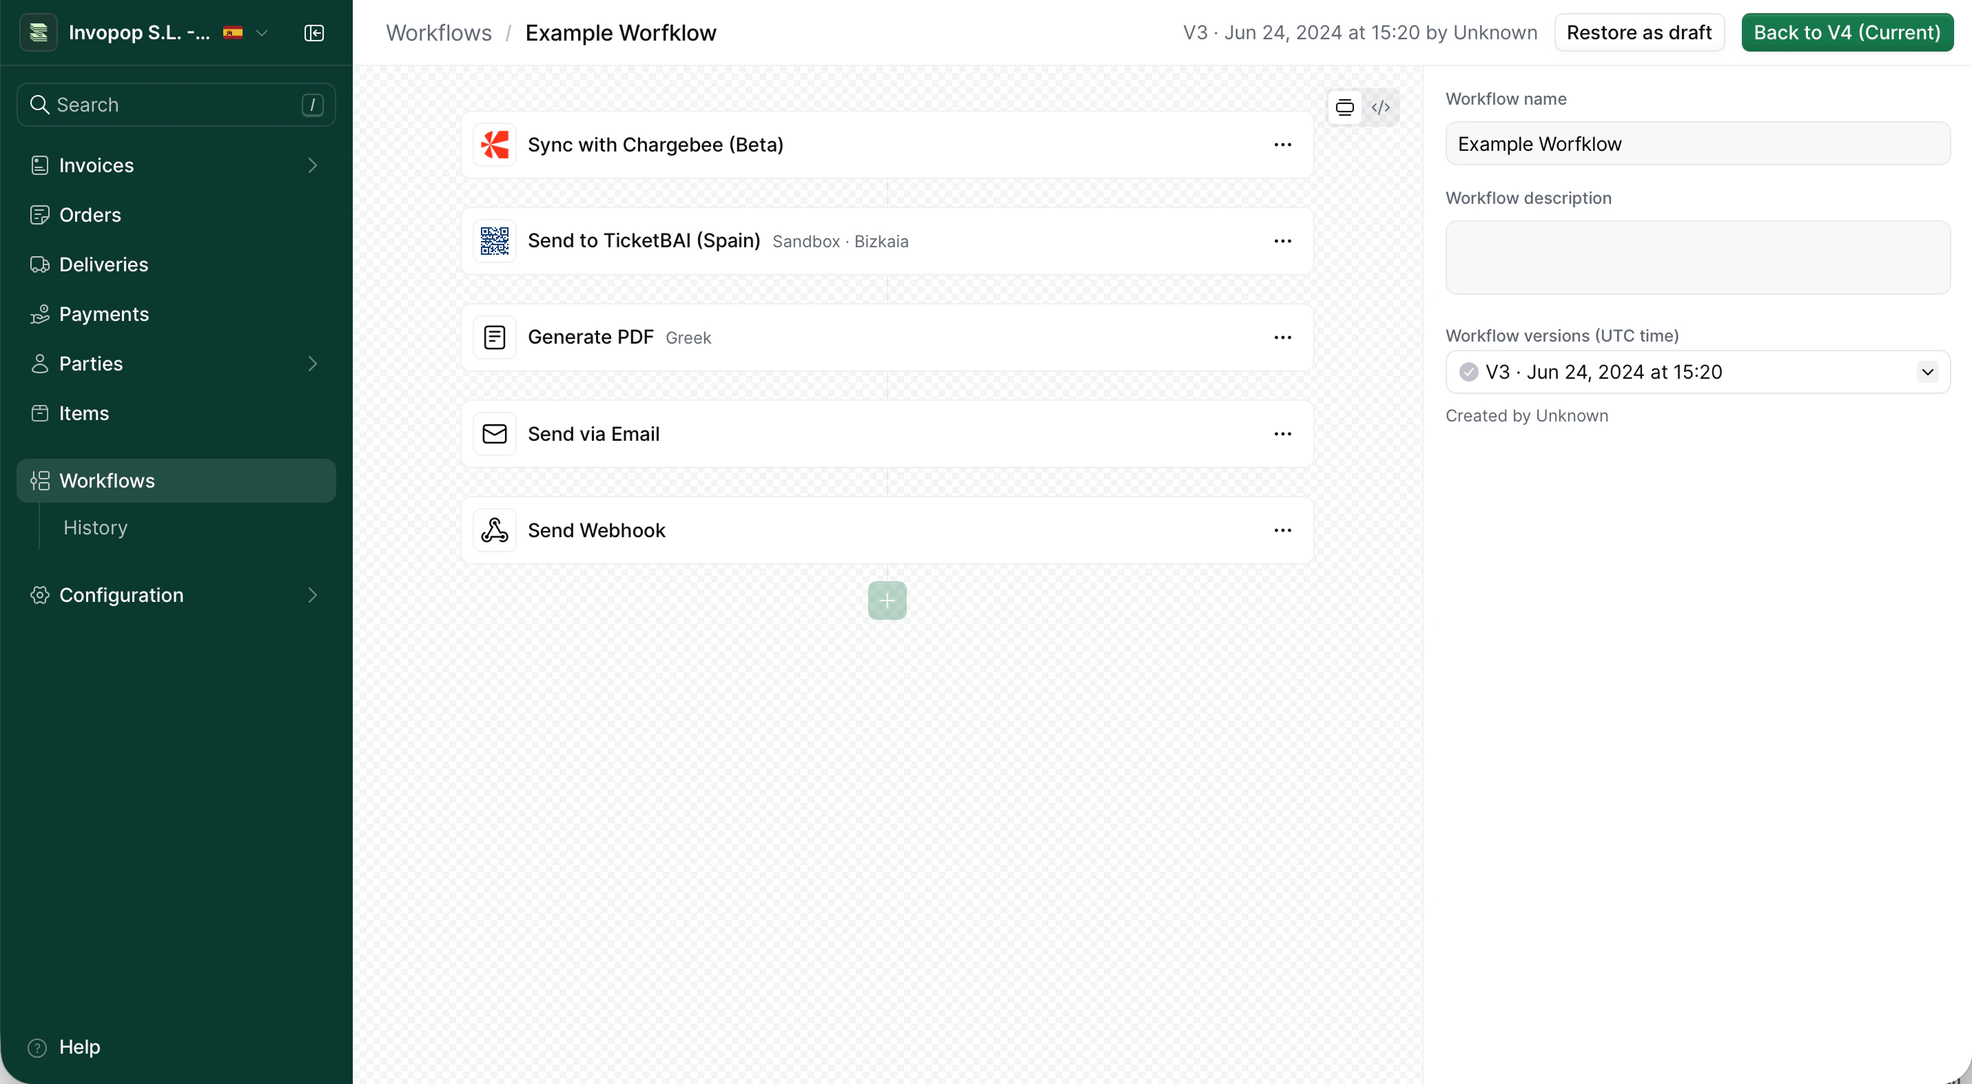Click Back to V4 (Current)
The height and width of the screenshot is (1084, 1972).
1847,32
